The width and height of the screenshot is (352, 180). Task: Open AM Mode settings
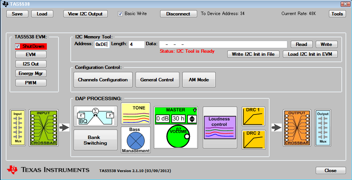pos(199,80)
